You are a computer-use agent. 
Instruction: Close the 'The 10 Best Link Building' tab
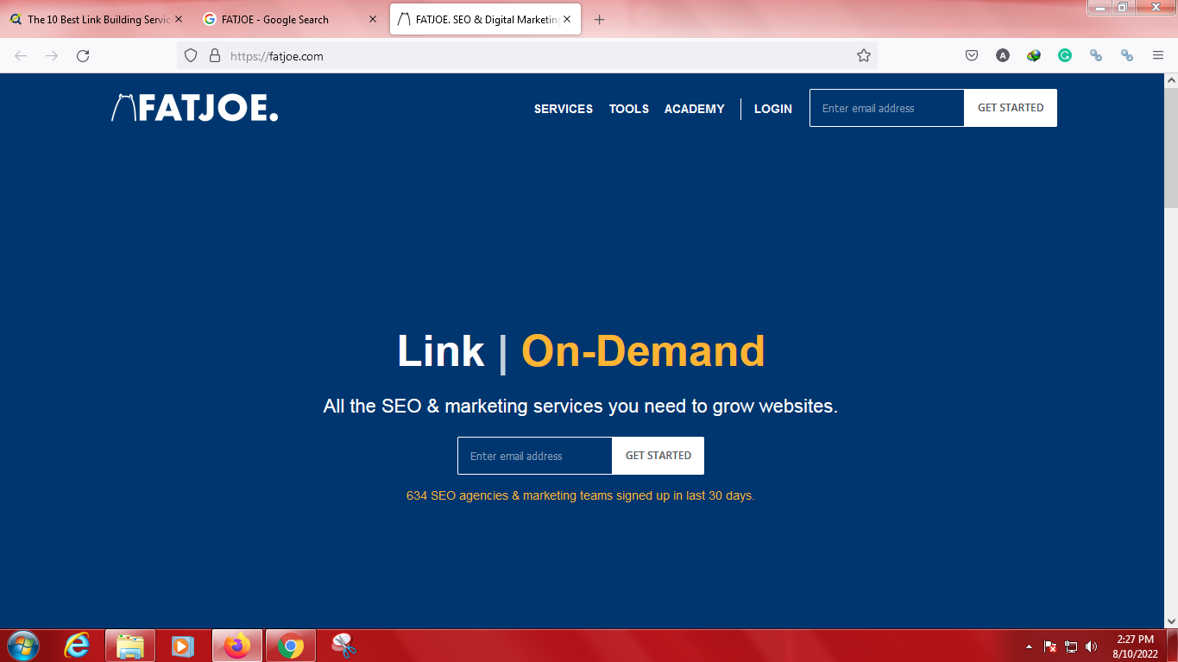point(179,19)
